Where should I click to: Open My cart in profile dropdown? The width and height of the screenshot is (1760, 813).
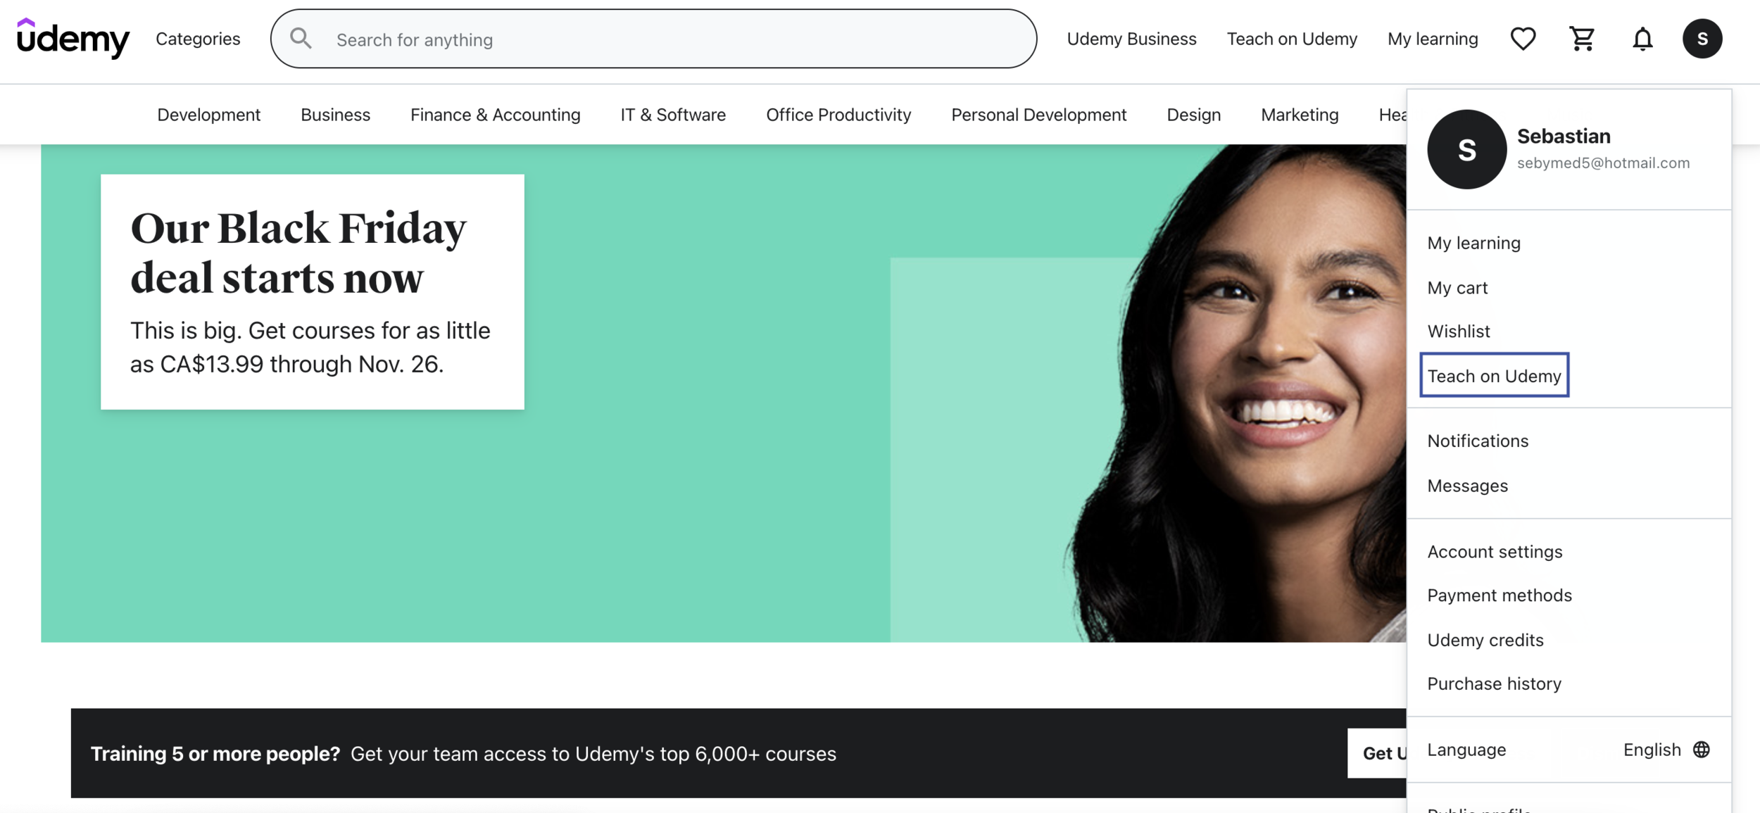(x=1457, y=288)
